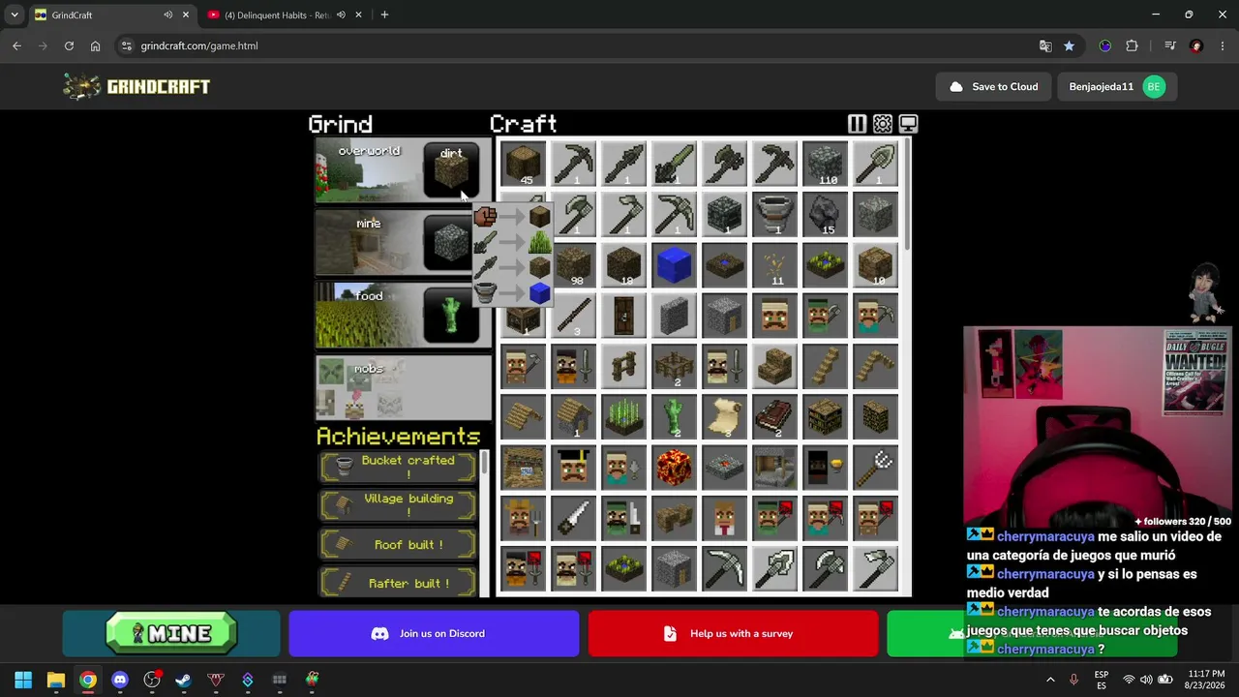
Task: Open the translate page icon
Action: coord(1045,45)
